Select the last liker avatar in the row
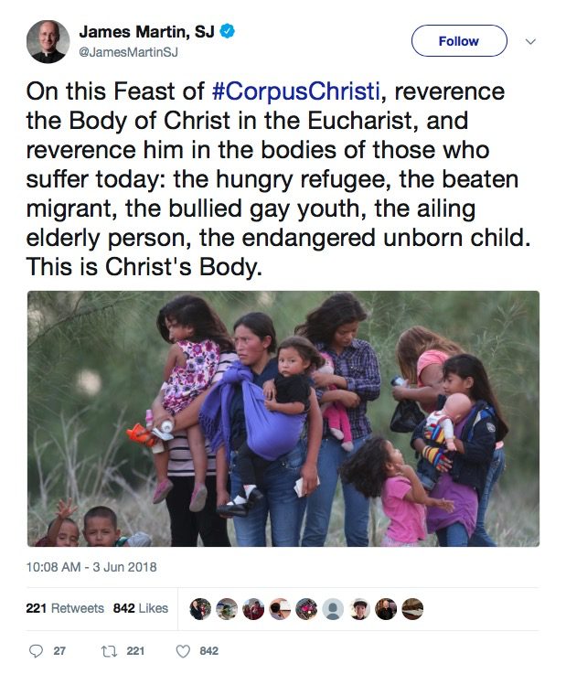 pyautogui.click(x=412, y=609)
